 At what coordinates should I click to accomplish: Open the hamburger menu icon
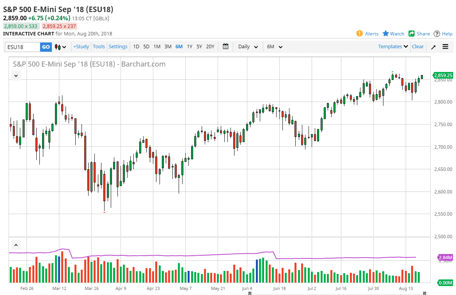445,47
